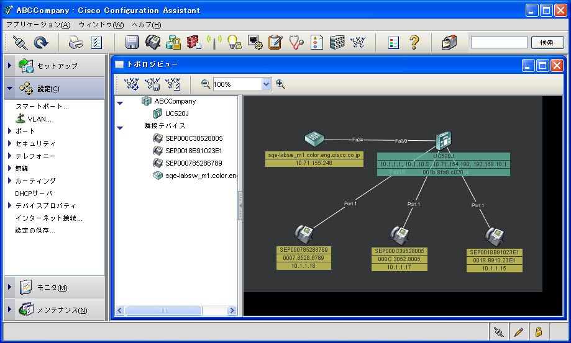This screenshot has height=343, width=571.
Task: Select UC520J in device tree
Action: click(x=177, y=114)
